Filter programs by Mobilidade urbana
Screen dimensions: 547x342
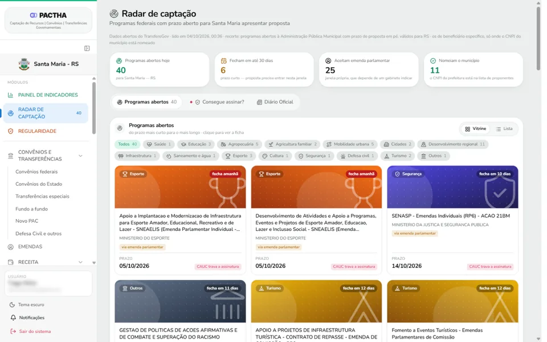click(350, 144)
